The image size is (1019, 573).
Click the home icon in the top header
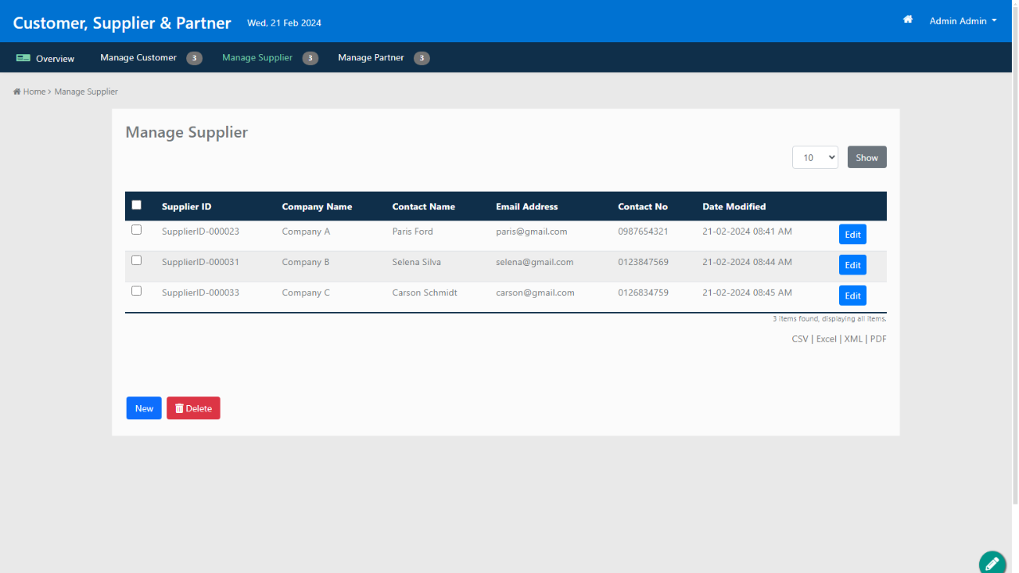pyautogui.click(x=908, y=20)
